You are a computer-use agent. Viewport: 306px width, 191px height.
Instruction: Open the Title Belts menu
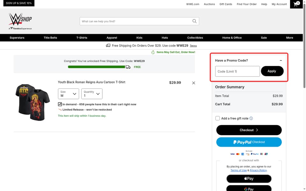(50, 38)
